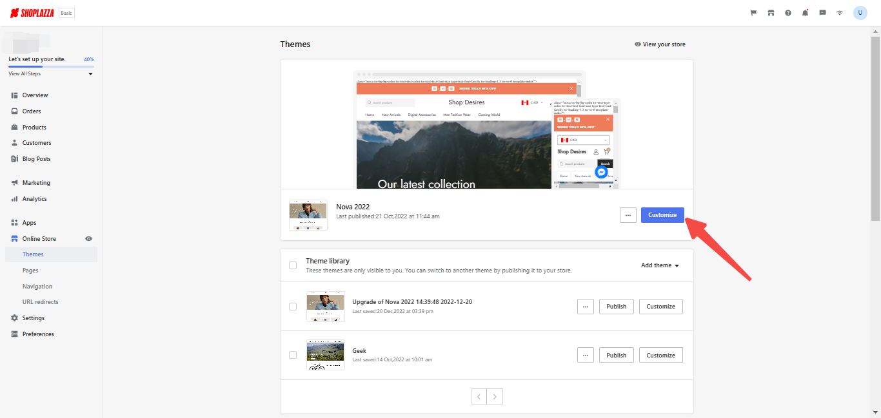Click the Products tag icon
881x418 pixels.
tap(14, 128)
